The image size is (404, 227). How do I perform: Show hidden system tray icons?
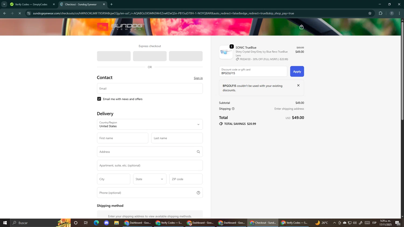(335, 223)
